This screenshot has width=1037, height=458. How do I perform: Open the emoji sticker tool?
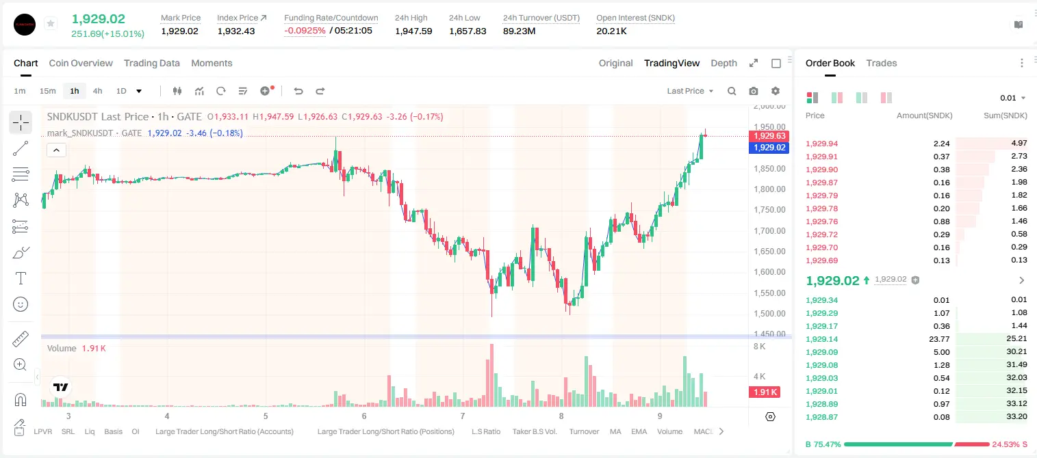(21, 304)
